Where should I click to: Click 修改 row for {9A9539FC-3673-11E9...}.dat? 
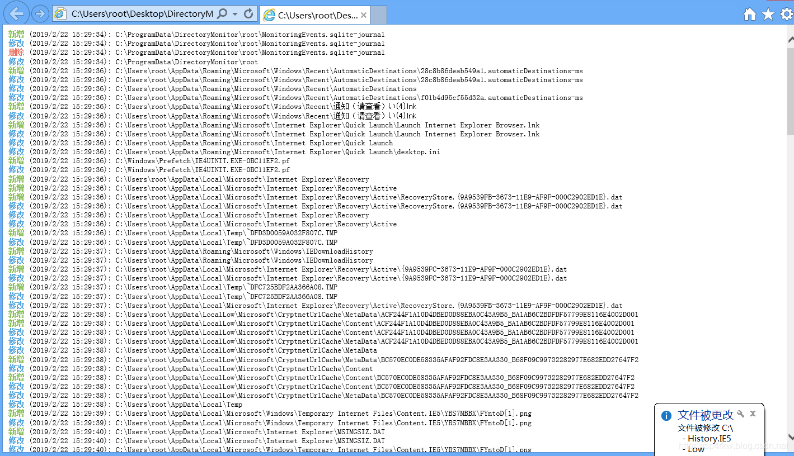tap(288, 278)
